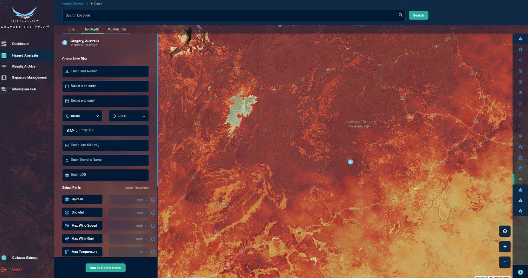
Task: Click the Rainfall threshold info icon
Action: click(x=153, y=200)
